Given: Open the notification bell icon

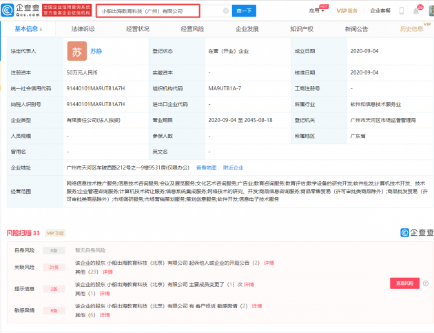Looking at the screenshot, I should click(415, 11).
